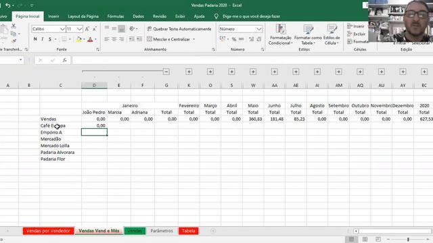Expand the plus button above column W

click(x=253, y=72)
